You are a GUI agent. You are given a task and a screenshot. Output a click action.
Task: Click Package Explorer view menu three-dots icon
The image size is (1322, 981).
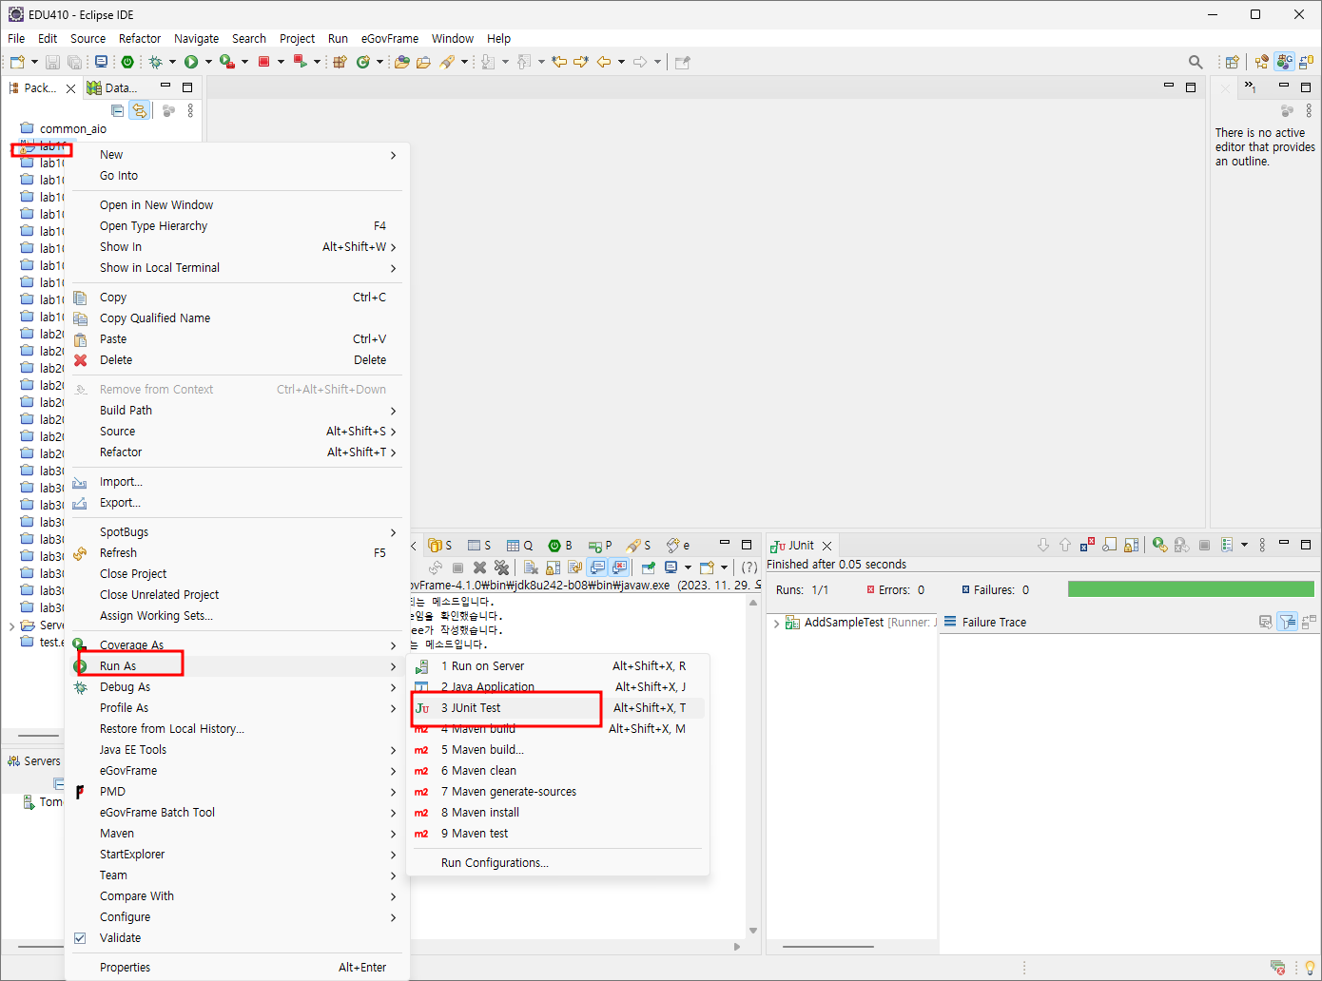(x=190, y=110)
